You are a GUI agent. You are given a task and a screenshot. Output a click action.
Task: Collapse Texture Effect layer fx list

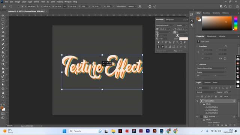click(237, 101)
